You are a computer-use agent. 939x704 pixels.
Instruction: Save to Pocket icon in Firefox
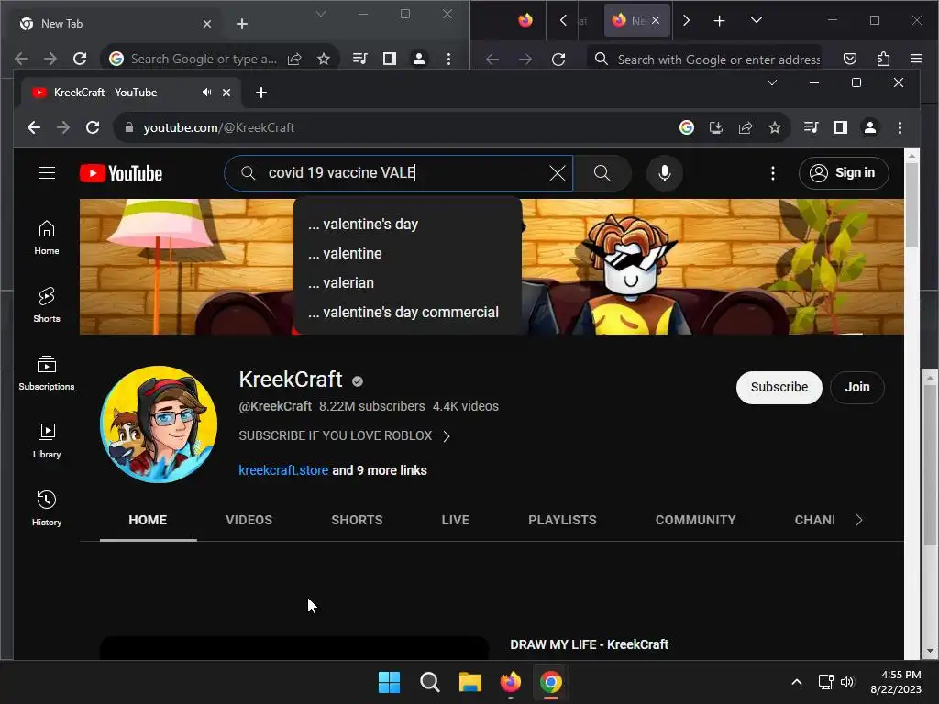[850, 59]
